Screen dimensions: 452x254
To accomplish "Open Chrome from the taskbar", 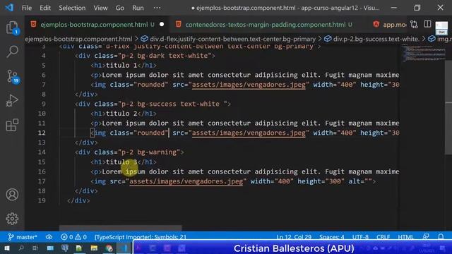I will (x=109, y=248).
